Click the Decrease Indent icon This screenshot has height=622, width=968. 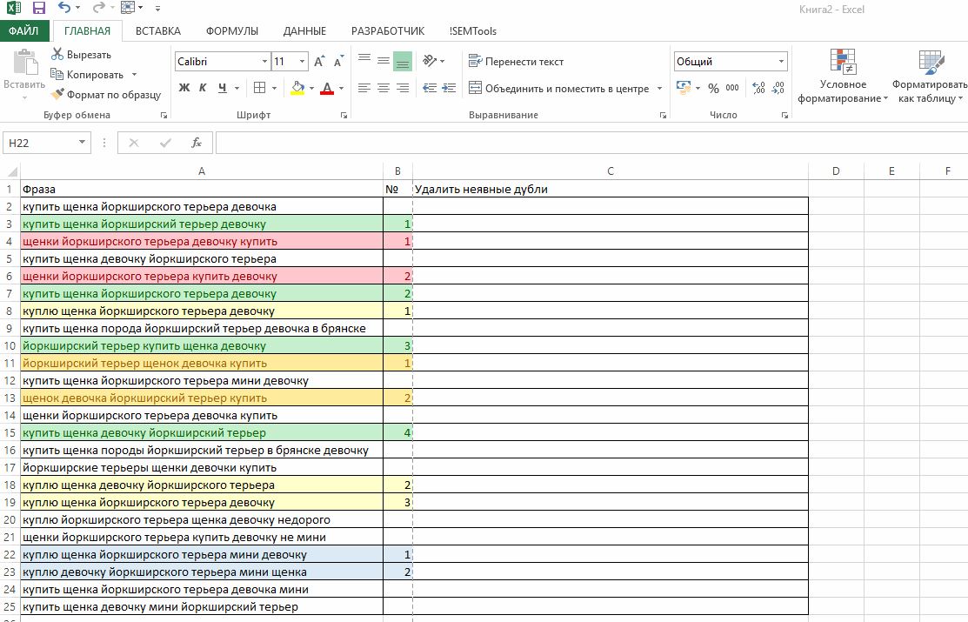[x=430, y=88]
